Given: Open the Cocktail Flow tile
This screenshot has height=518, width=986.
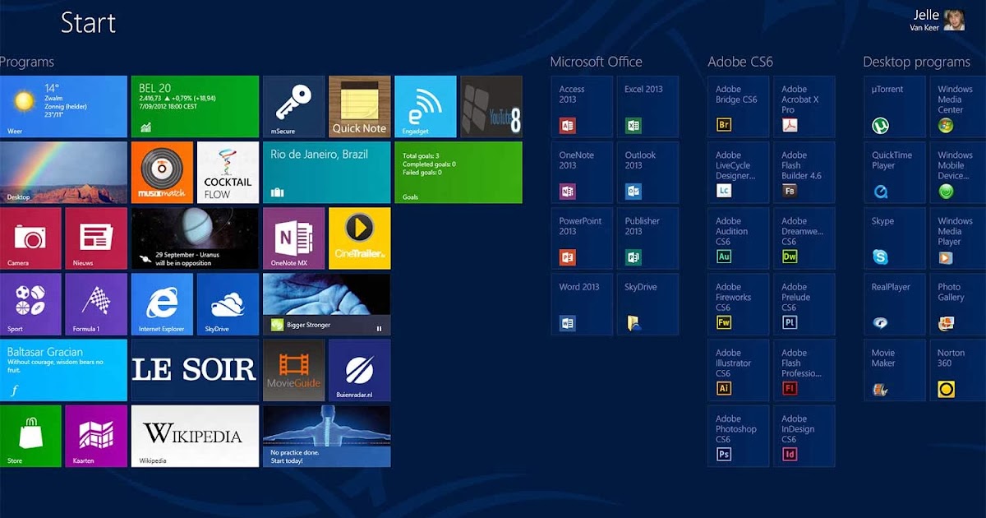Looking at the screenshot, I should click(228, 173).
